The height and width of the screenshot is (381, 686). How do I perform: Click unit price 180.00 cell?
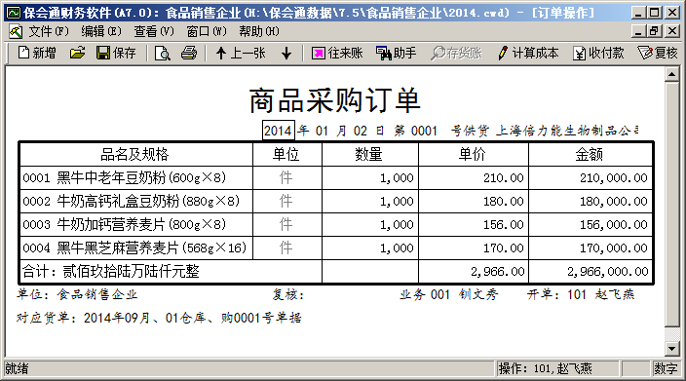[474, 201]
